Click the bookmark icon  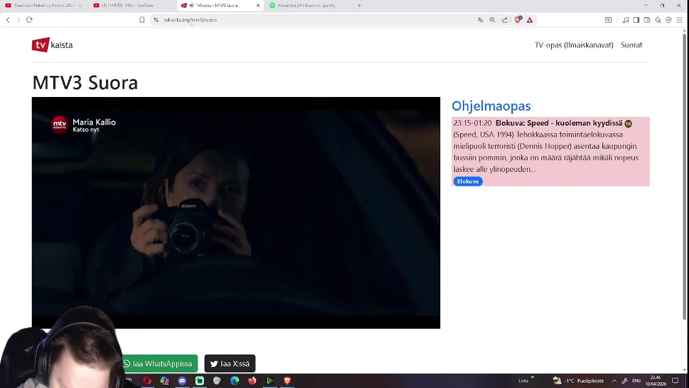(x=142, y=20)
